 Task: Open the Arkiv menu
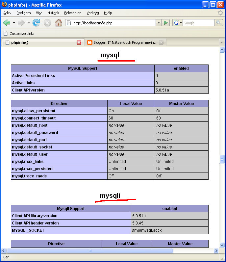7,13
